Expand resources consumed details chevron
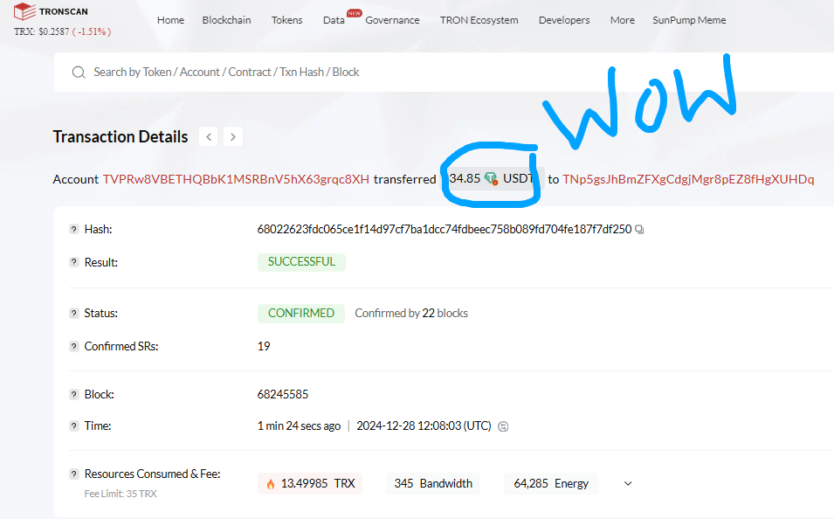This screenshot has height=519, width=834. (x=628, y=483)
